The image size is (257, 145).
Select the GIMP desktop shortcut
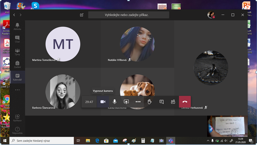6,83
